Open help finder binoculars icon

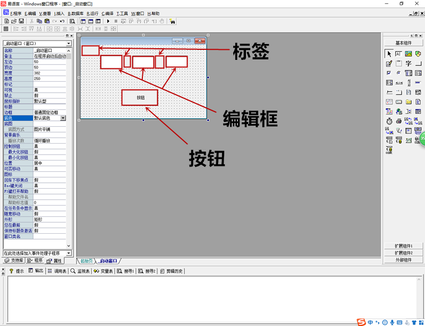click(x=172, y=21)
